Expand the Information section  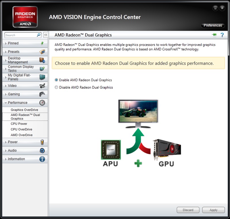pyautogui.click(x=25, y=159)
